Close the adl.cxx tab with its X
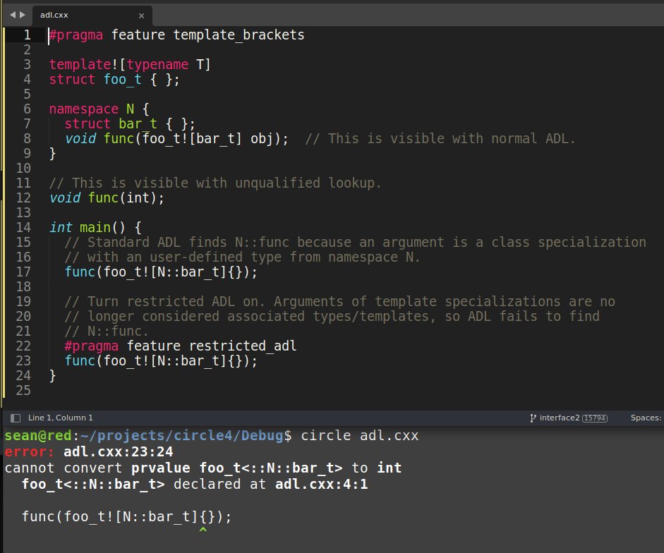 click(x=141, y=15)
